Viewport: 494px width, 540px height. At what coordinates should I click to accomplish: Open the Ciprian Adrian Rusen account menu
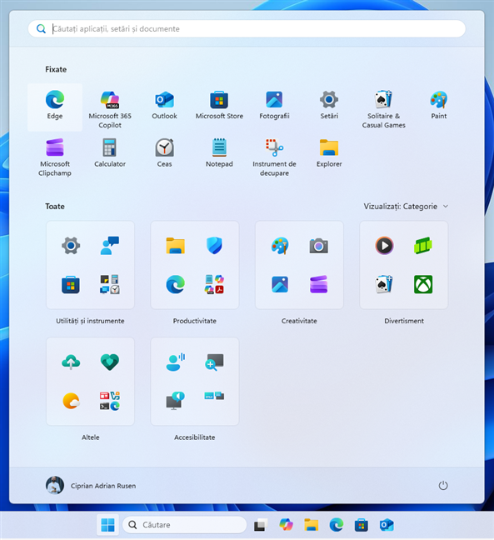tap(91, 486)
